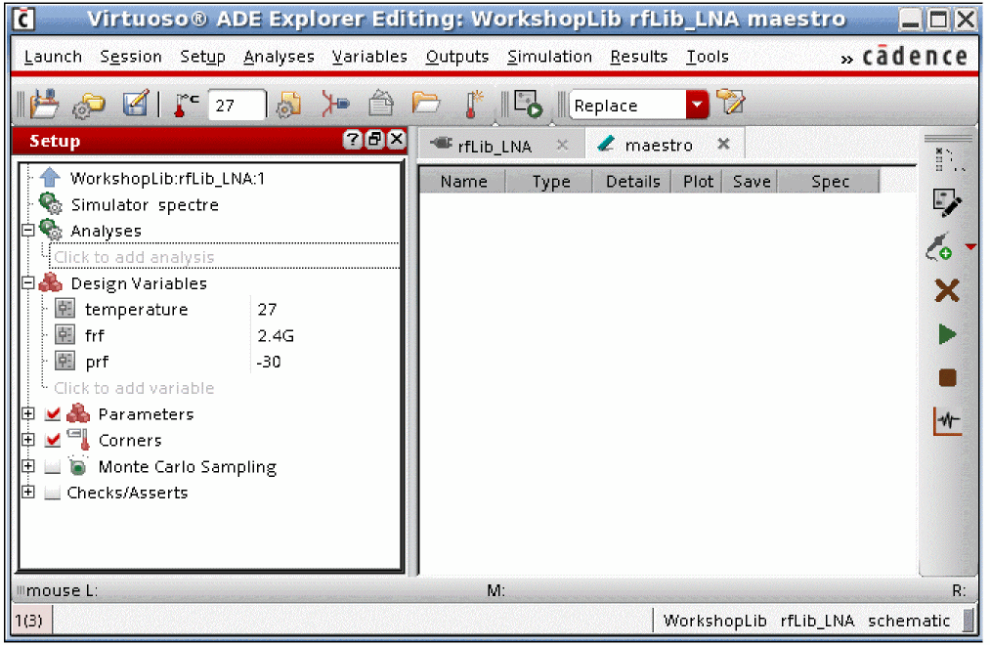Open the Results menu
The width and height of the screenshot is (990, 645).
click(x=639, y=57)
